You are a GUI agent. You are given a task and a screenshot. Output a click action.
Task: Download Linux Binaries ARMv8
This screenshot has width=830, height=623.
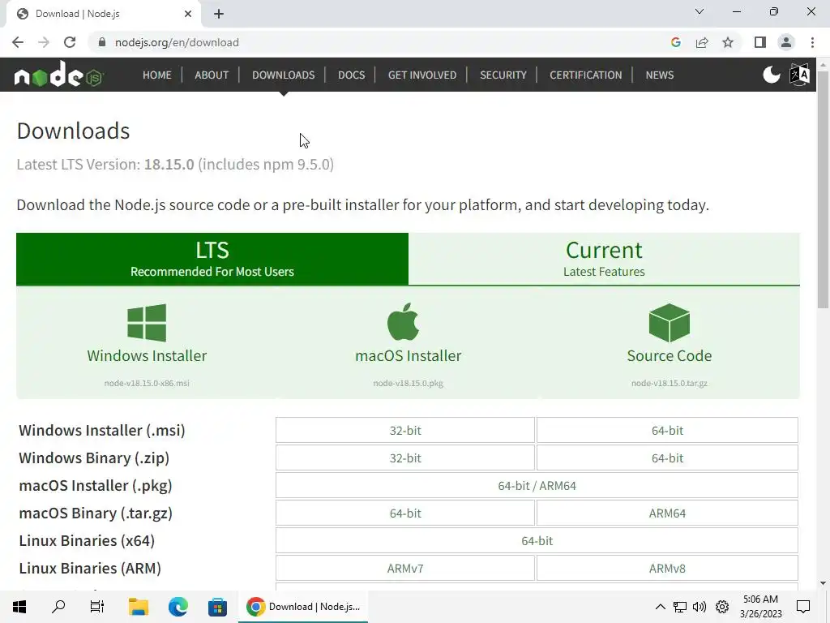point(667,568)
